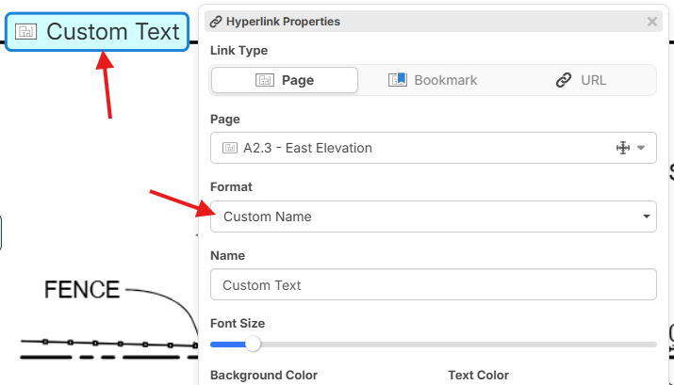Open the Page dropdown showing A2.3 - East Elevation
This screenshot has width=674, height=385.
[x=415, y=148]
